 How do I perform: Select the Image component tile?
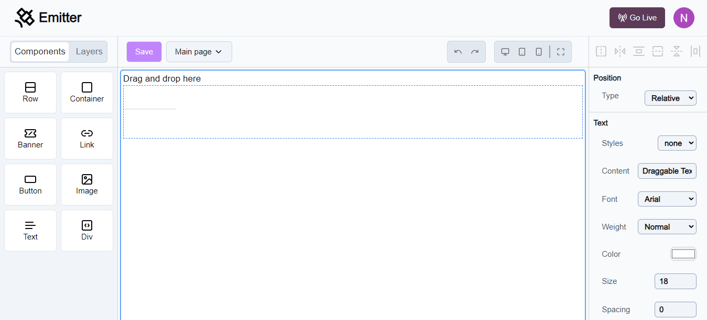coord(87,185)
